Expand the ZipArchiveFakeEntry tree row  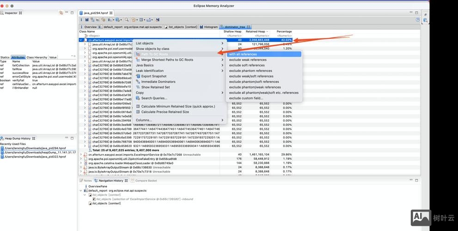click(80, 158)
